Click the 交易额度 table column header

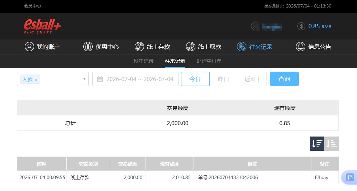128,163
